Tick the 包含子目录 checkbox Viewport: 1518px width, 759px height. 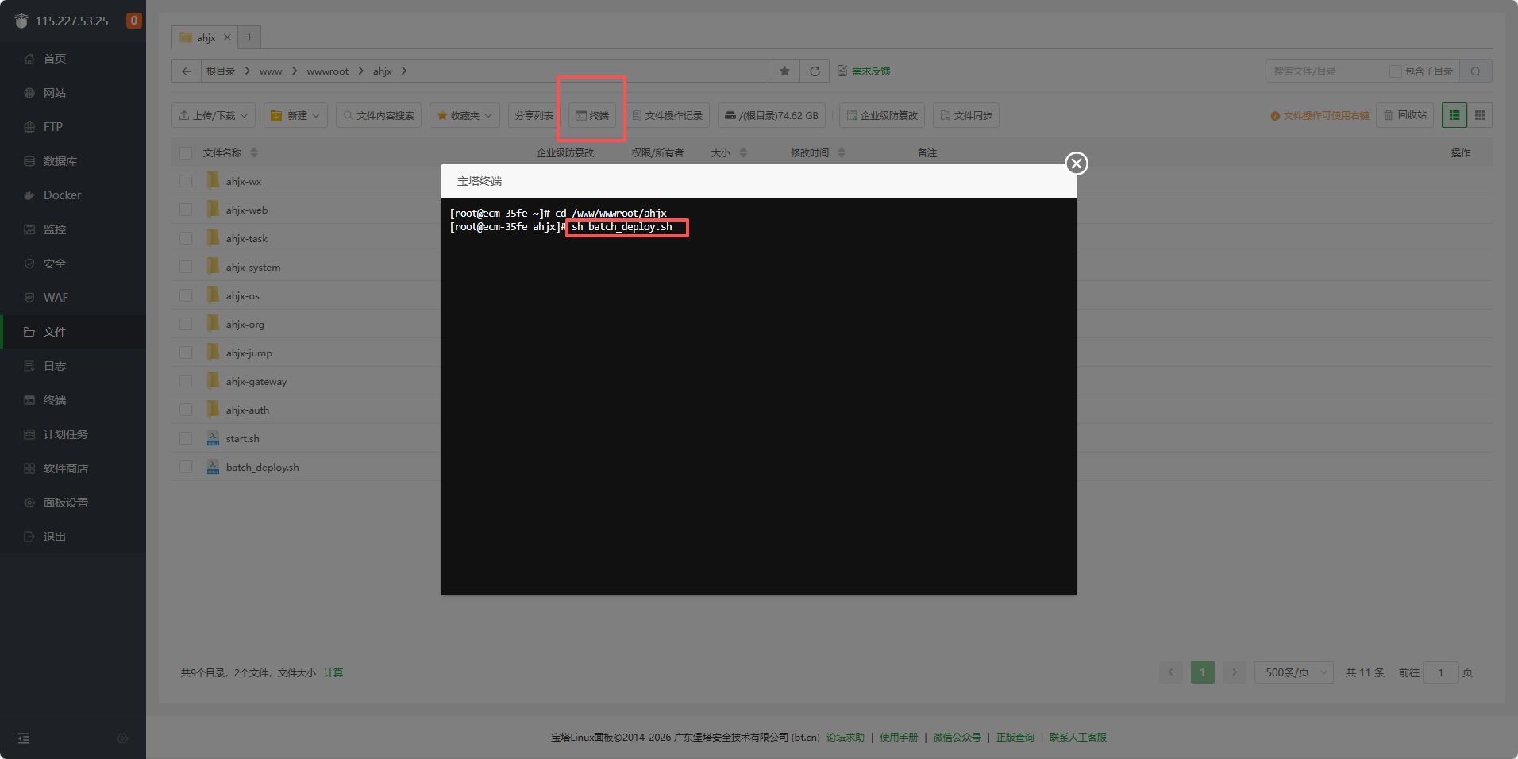coord(1395,71)
